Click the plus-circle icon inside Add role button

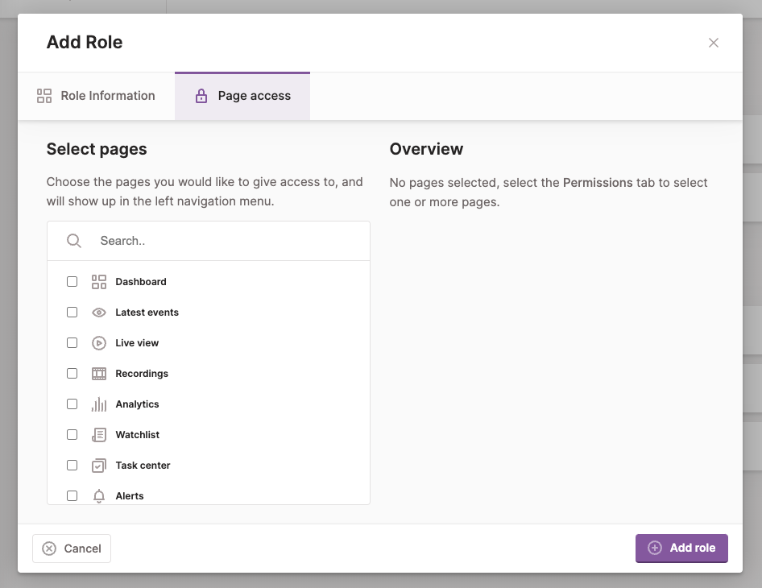click(x=655, y=548)
